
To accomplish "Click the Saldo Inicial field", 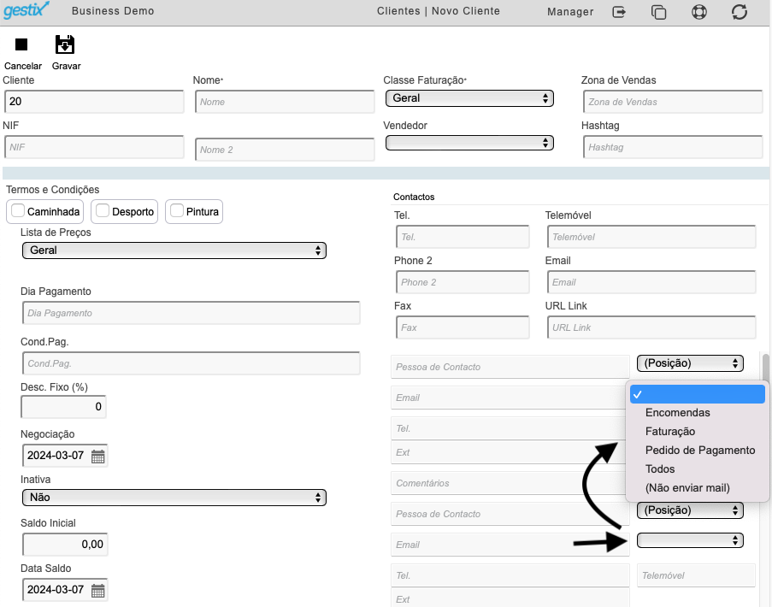I will [65, 545].
